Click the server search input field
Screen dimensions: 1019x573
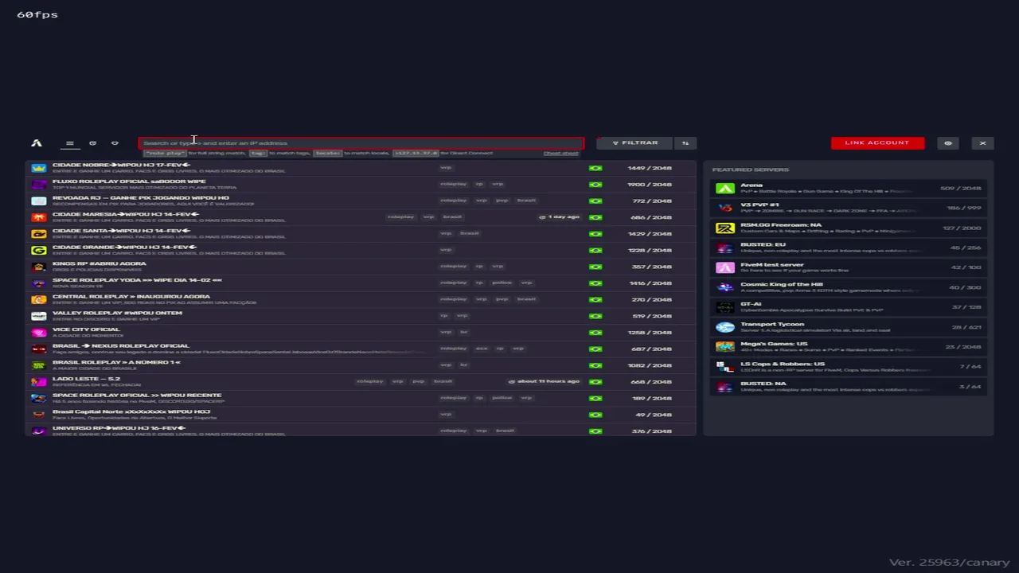[x=361, y=143]
